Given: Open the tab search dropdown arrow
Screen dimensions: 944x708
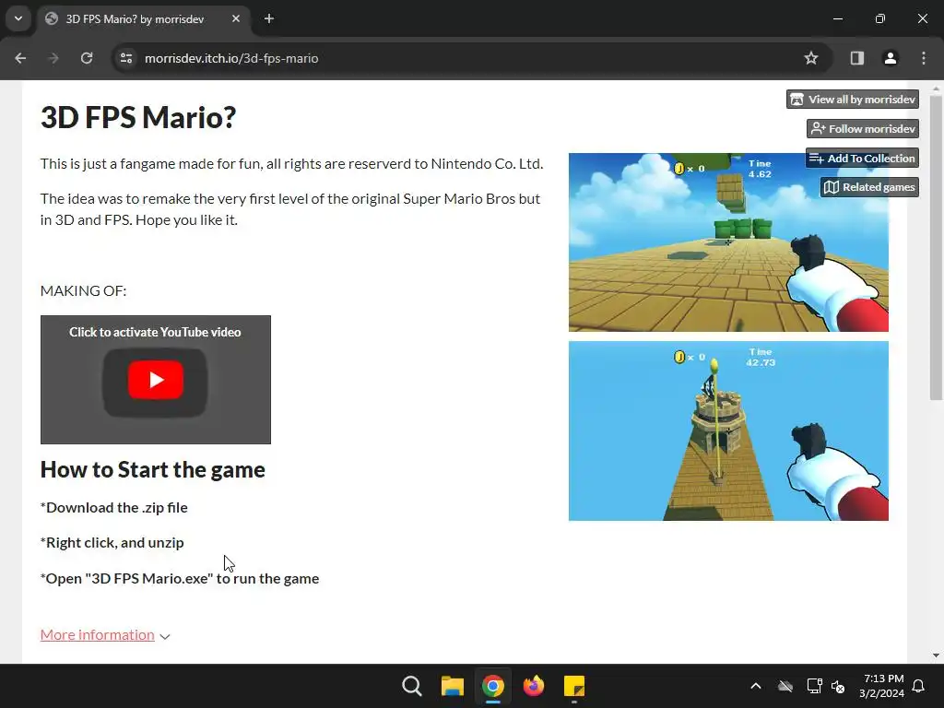Looking at the screenshot, I should pyautogui.click(x=18, y=18).
